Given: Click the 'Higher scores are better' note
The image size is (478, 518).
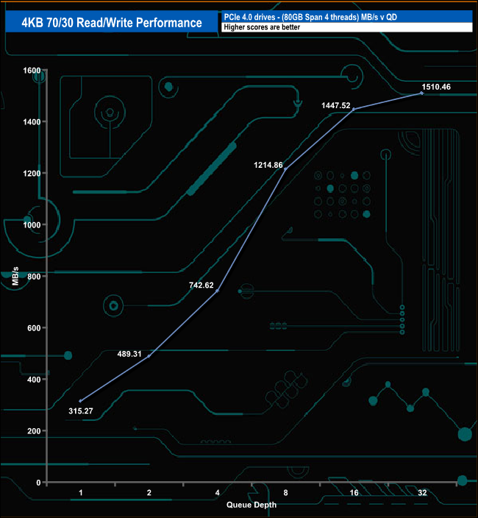Looking at the screenshot, I should 262,27.
